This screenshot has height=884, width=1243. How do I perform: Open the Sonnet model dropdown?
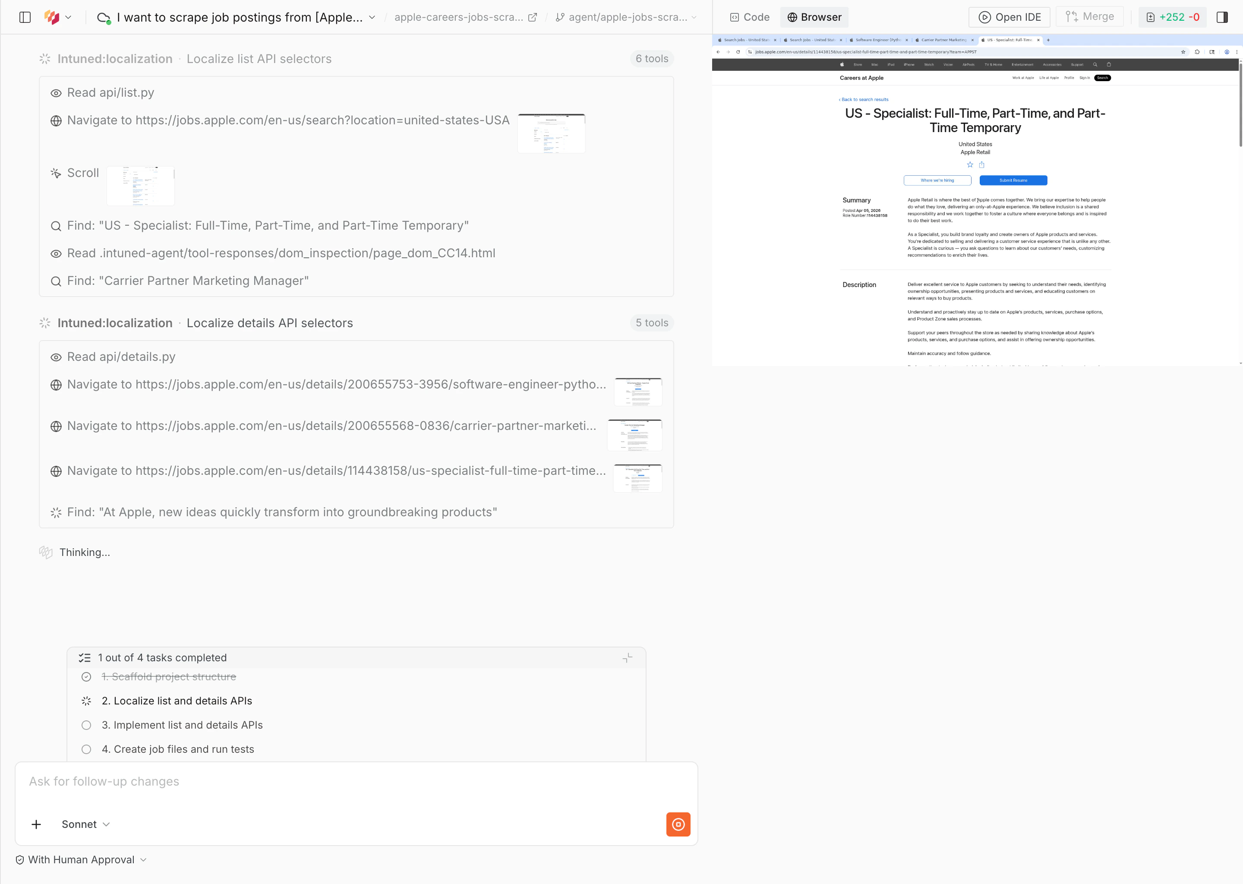[86, 825]
